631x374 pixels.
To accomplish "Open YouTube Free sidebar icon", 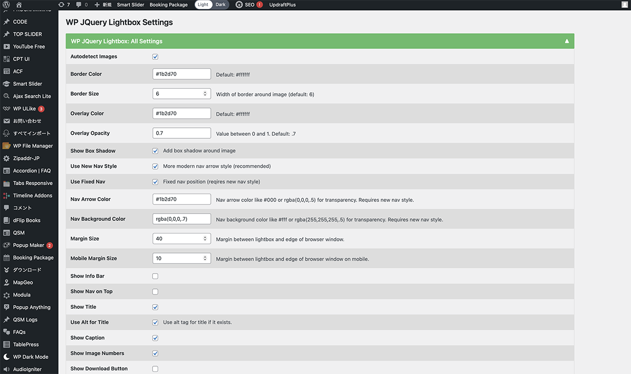I will pos(6,46).
